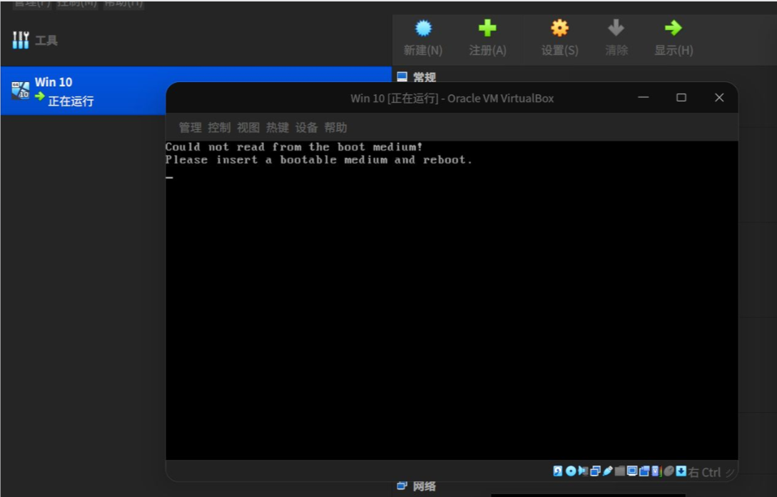Screen dimensions: 777x497
Task: Click the mouse integration status indicator
Action: pos(669,471)
